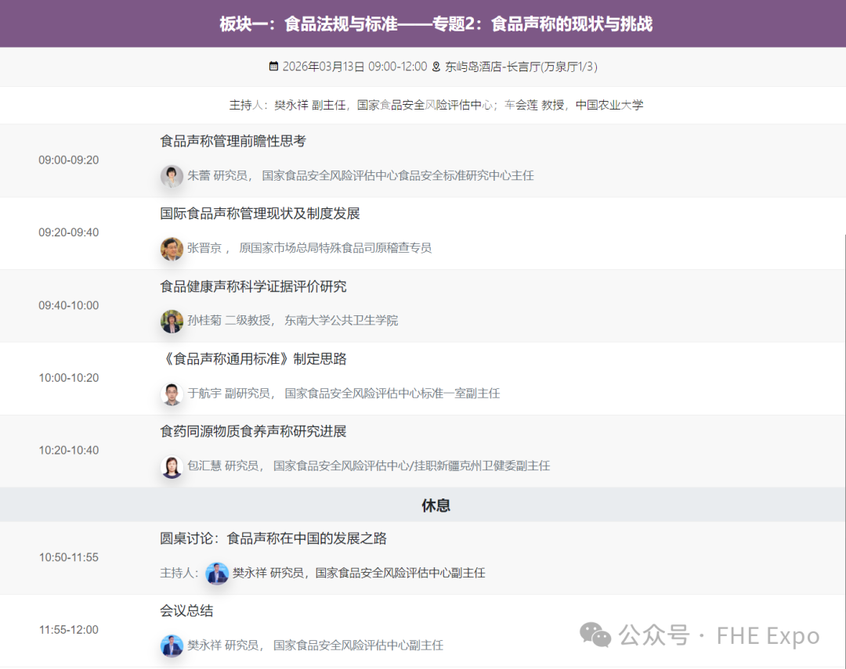The height and width of the screenshot is (669, 846).
Task: Open 《食品声称通用标准》制定思路 session
Action: 254,359
